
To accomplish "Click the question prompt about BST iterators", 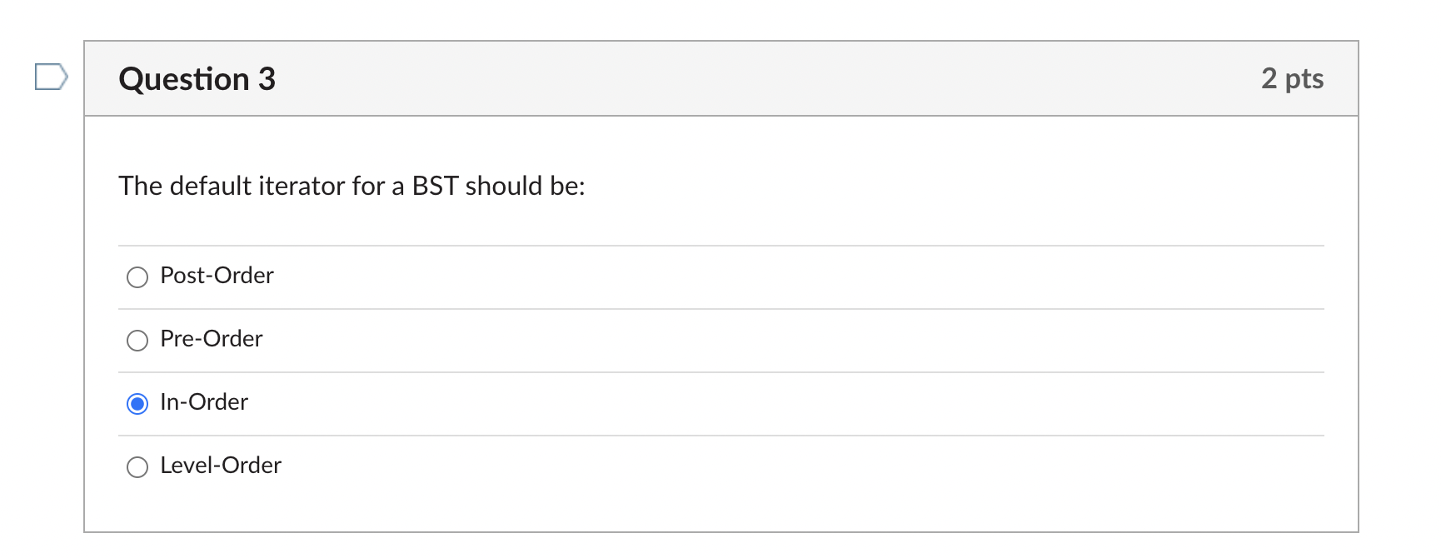I will [352, 186].
